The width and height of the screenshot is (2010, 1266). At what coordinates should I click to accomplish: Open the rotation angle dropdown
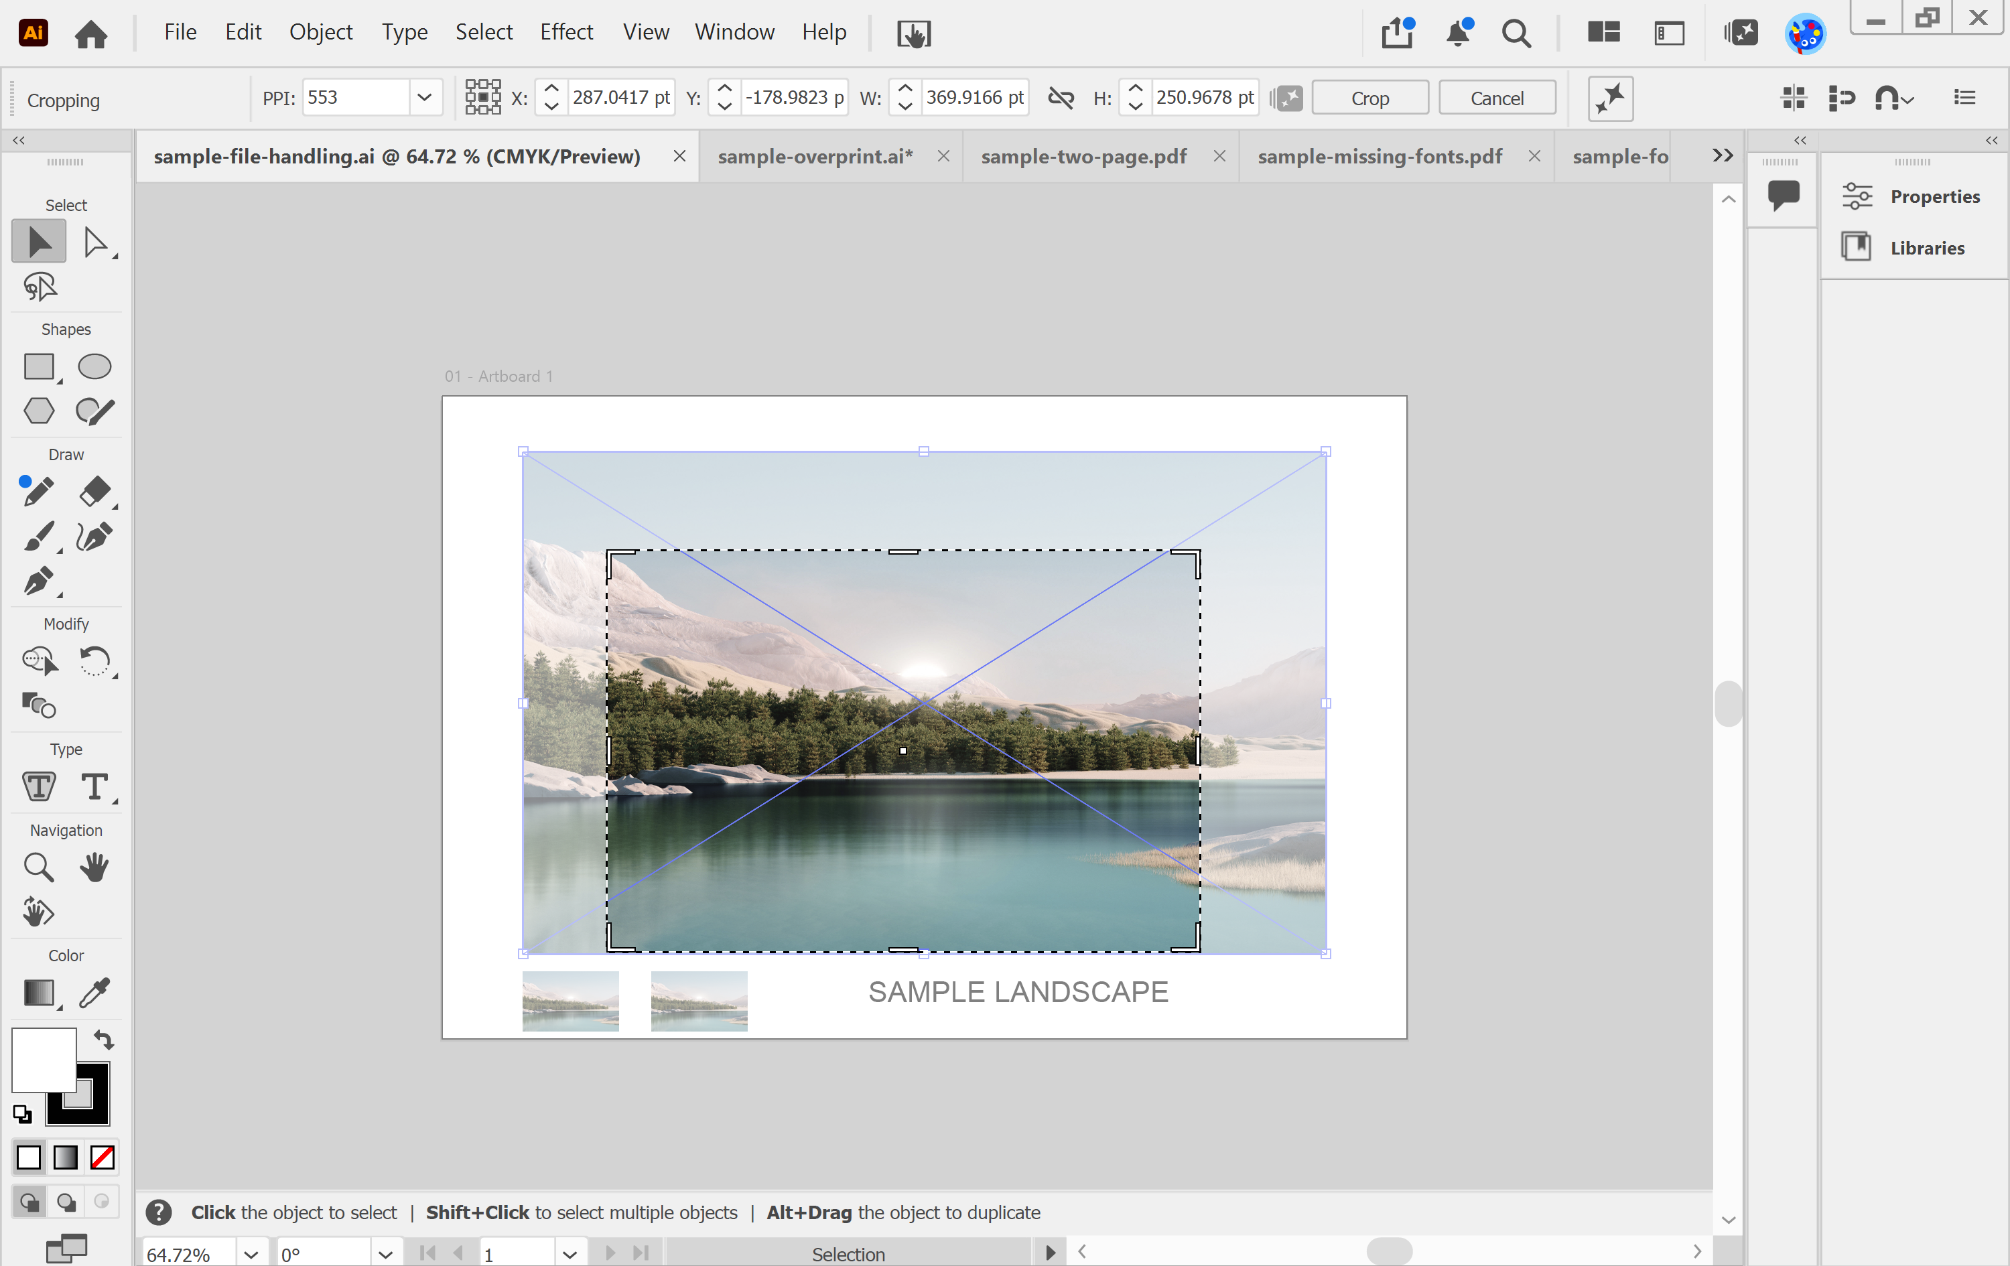tap(385, 1255)
